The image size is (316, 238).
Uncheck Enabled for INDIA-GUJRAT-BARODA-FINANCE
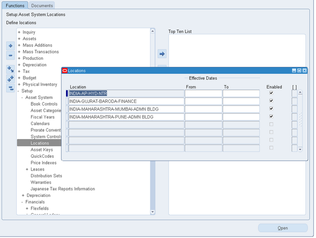click(271, 101)
